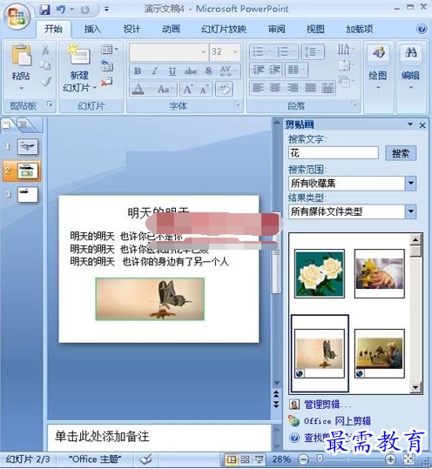
Task: Decrease font size with small A
Action: click(204, 89)
